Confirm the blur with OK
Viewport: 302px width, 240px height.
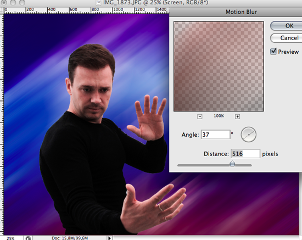coord(287,26)
